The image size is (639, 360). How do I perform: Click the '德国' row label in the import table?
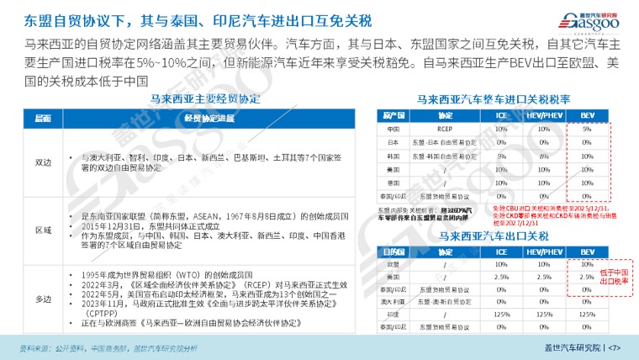click(393, 183)
